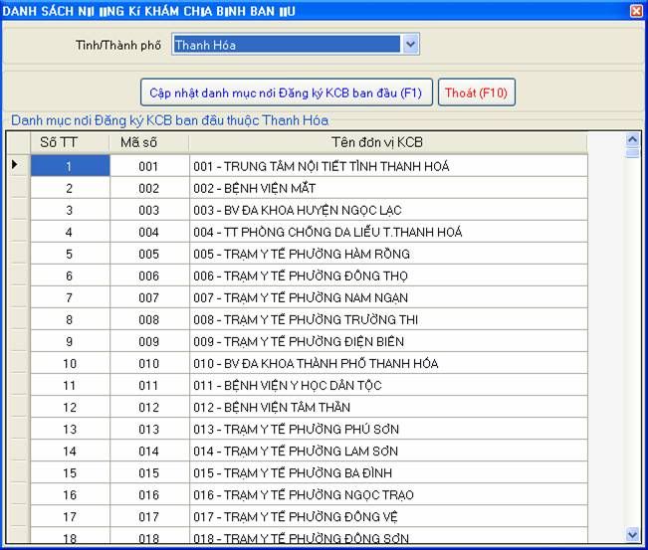648x550 pixels.
Task: Click Số TT cell 1 highlighted
Action: coord(71,166)
